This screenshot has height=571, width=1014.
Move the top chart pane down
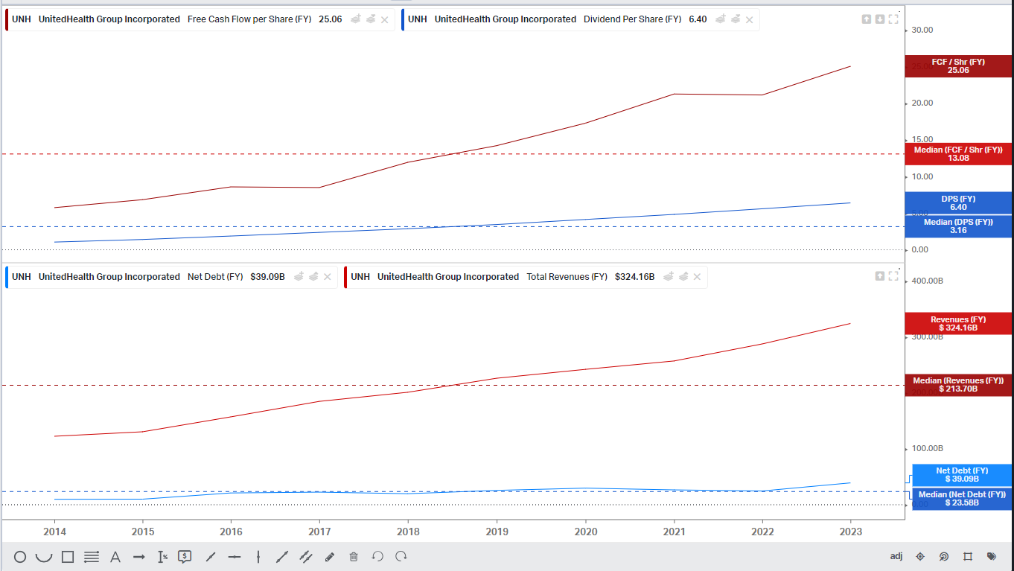pyautogui.click(x=880, y=19)
